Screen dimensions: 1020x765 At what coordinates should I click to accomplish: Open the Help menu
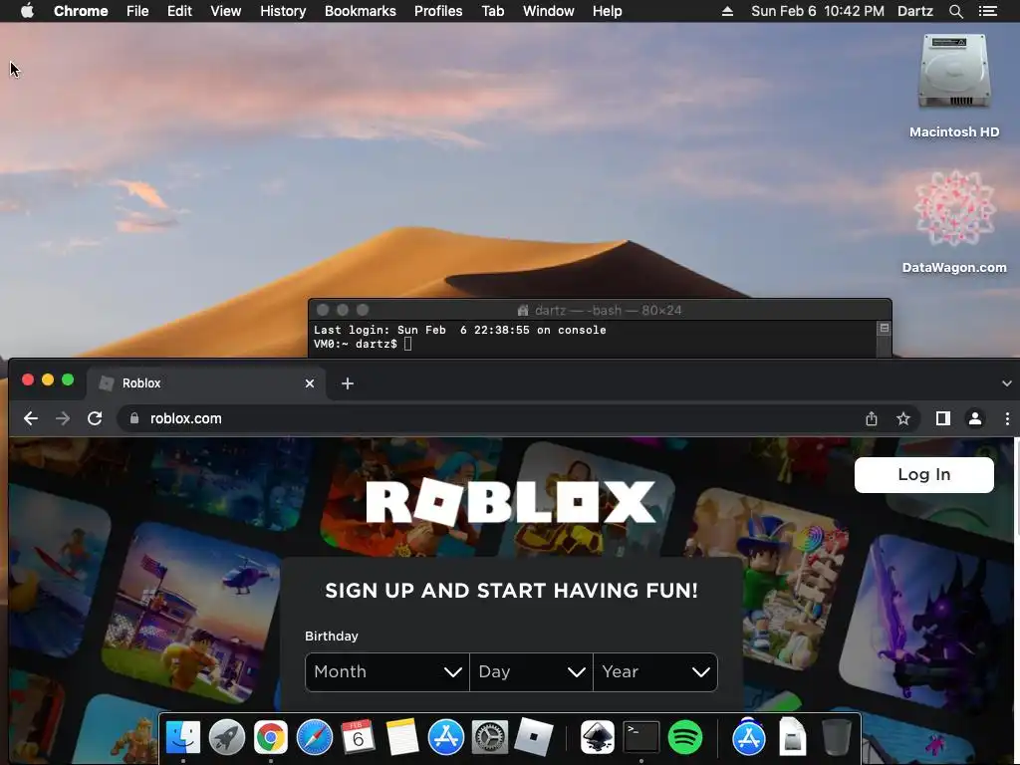pyautogui.click(x=607, y=11)
